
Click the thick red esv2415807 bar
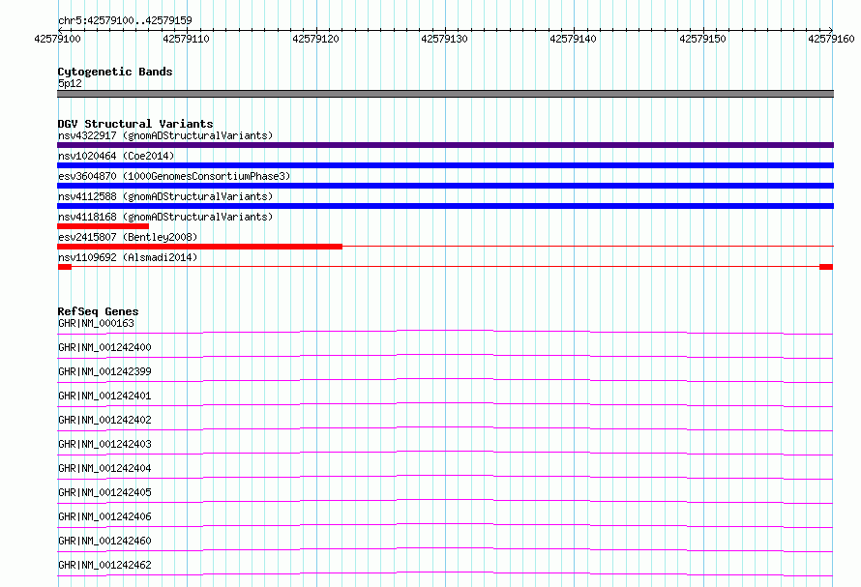(x=199, y=247)
